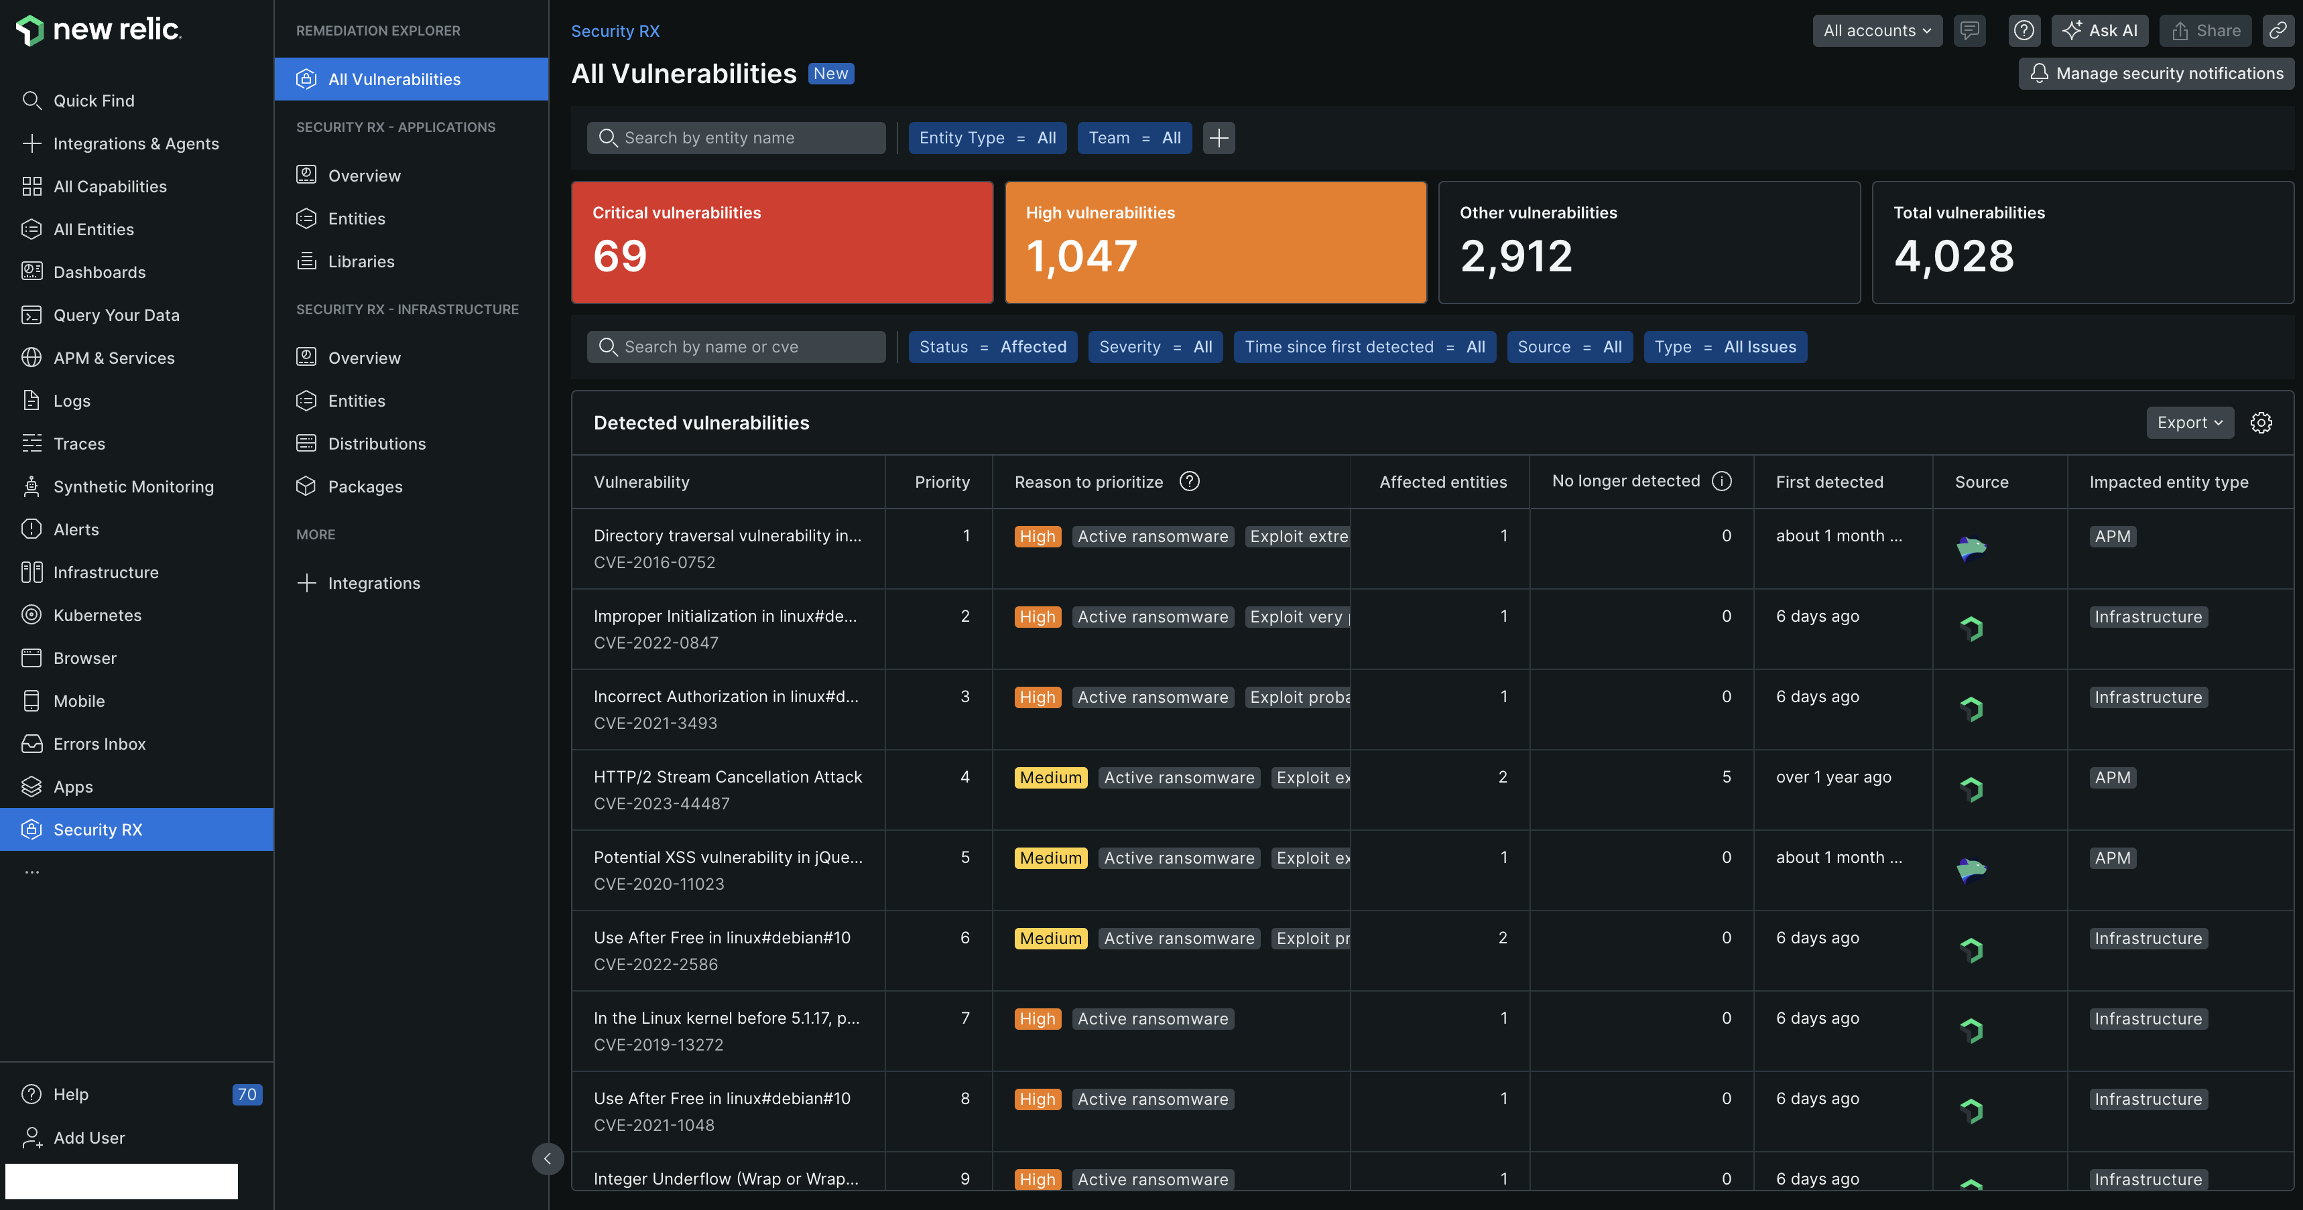The height and width of the screenshot is (1210, 2303).
Task: Open the All accounts dropdown
Action: (1877, 30)
